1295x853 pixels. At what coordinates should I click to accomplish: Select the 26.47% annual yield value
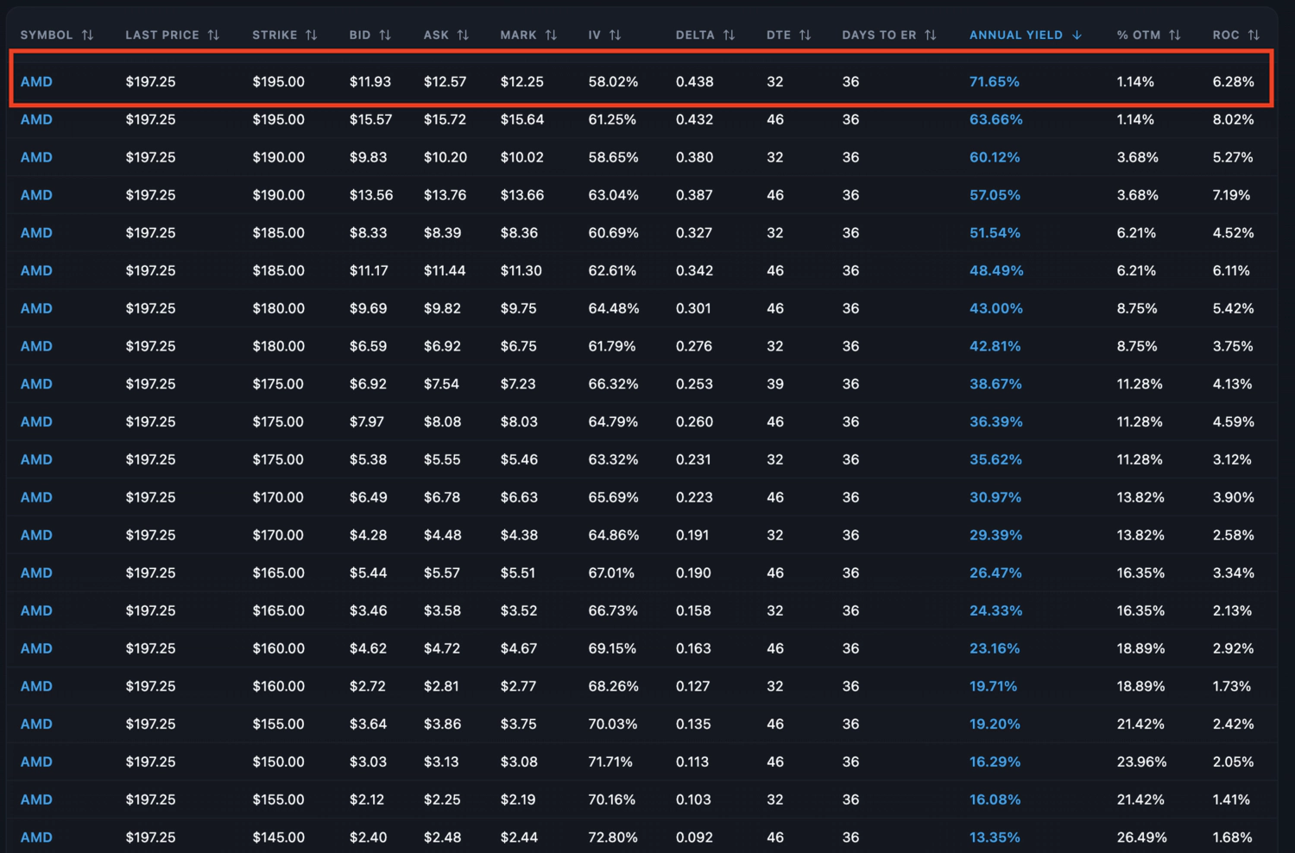click(995, 572)
